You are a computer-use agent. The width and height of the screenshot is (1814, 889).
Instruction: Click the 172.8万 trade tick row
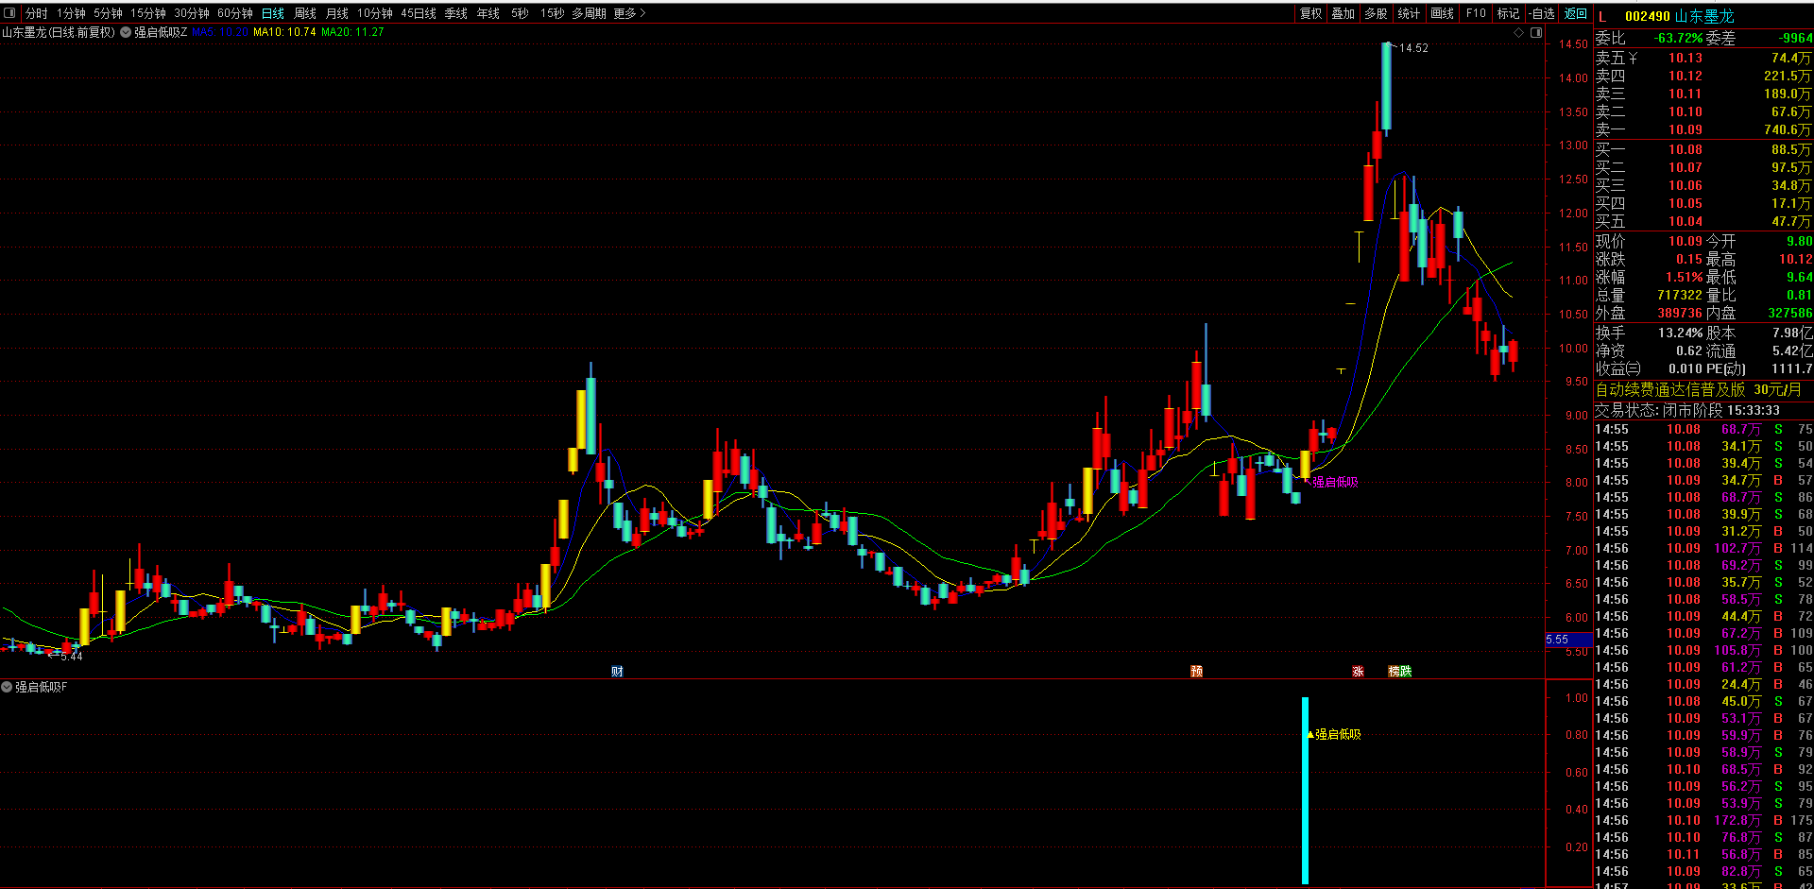click(1703, 820)
